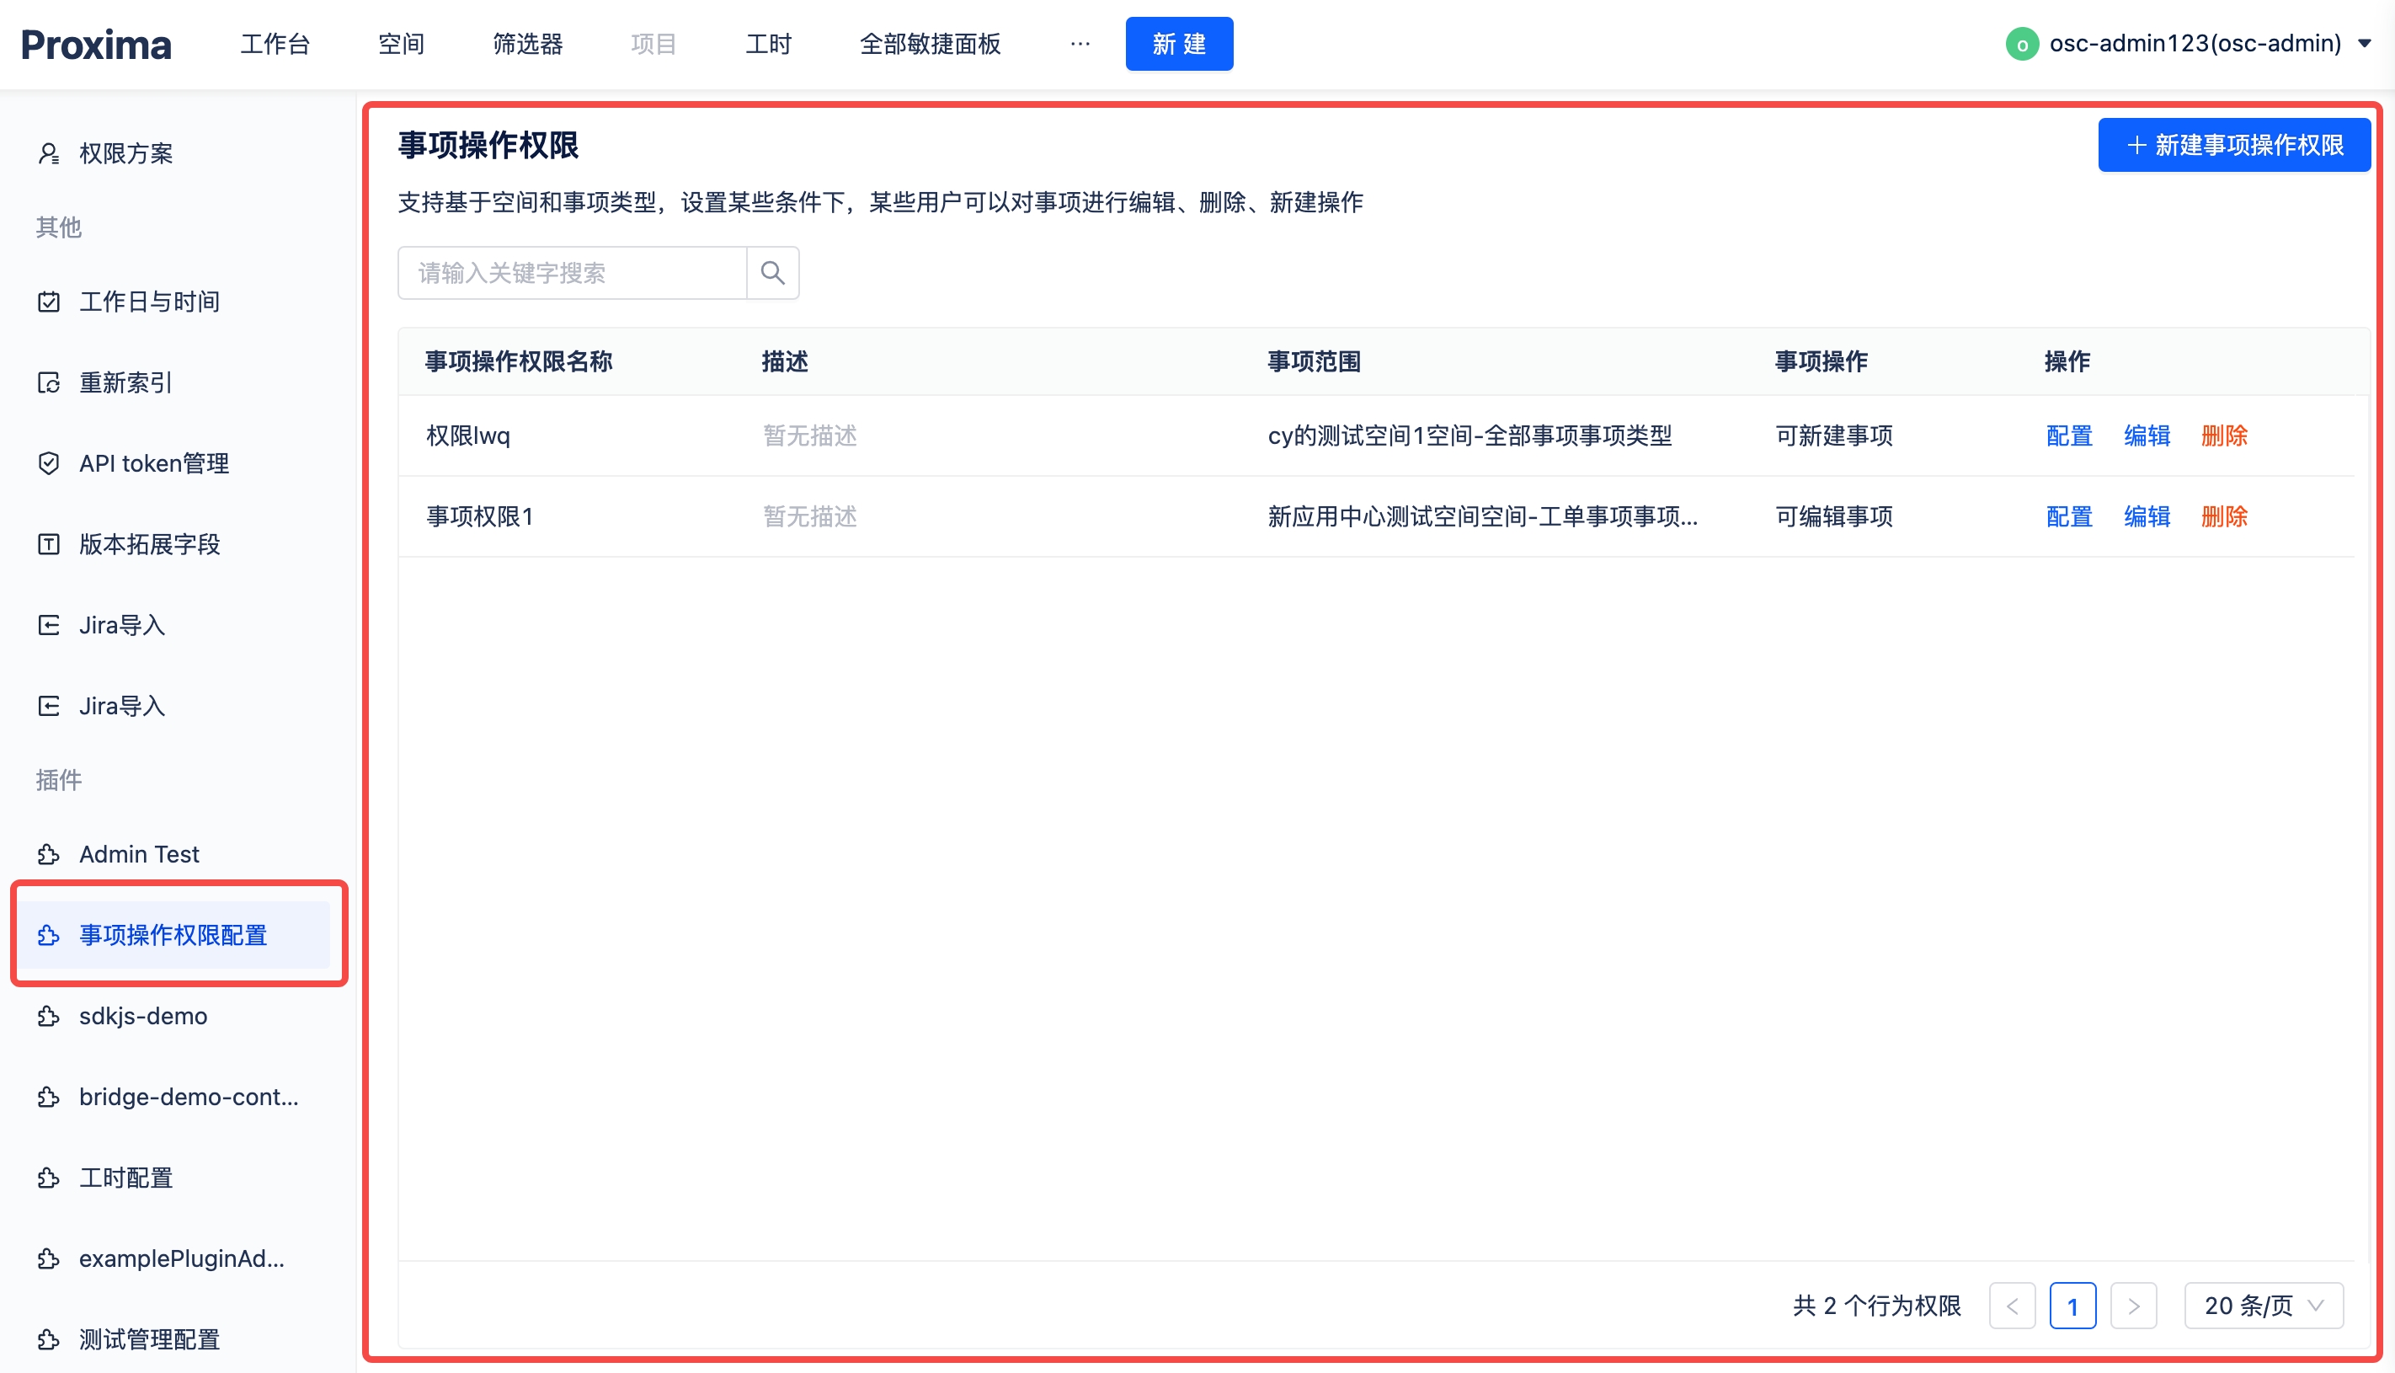The width and height of the screenshot is (2395, 1373).
Task: Switch to the 空间 navigation tab
Action: click(x=401, y=43)
